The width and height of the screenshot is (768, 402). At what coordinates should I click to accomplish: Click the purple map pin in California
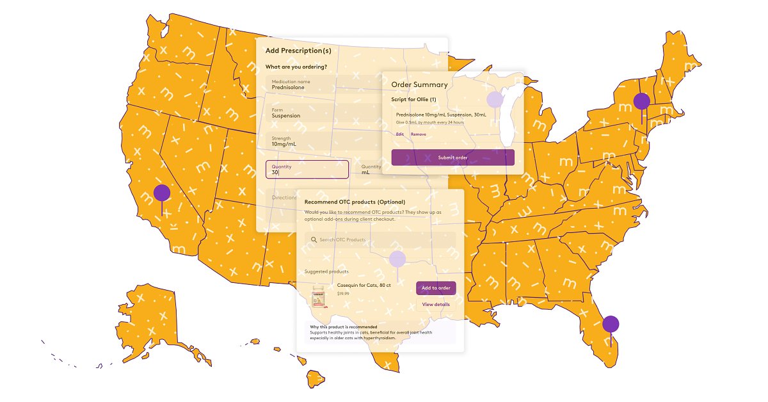click(x=162, y=193)
